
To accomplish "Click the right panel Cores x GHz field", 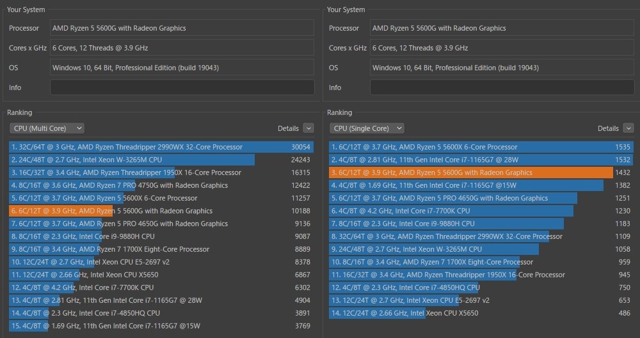I will pos(502,48).
